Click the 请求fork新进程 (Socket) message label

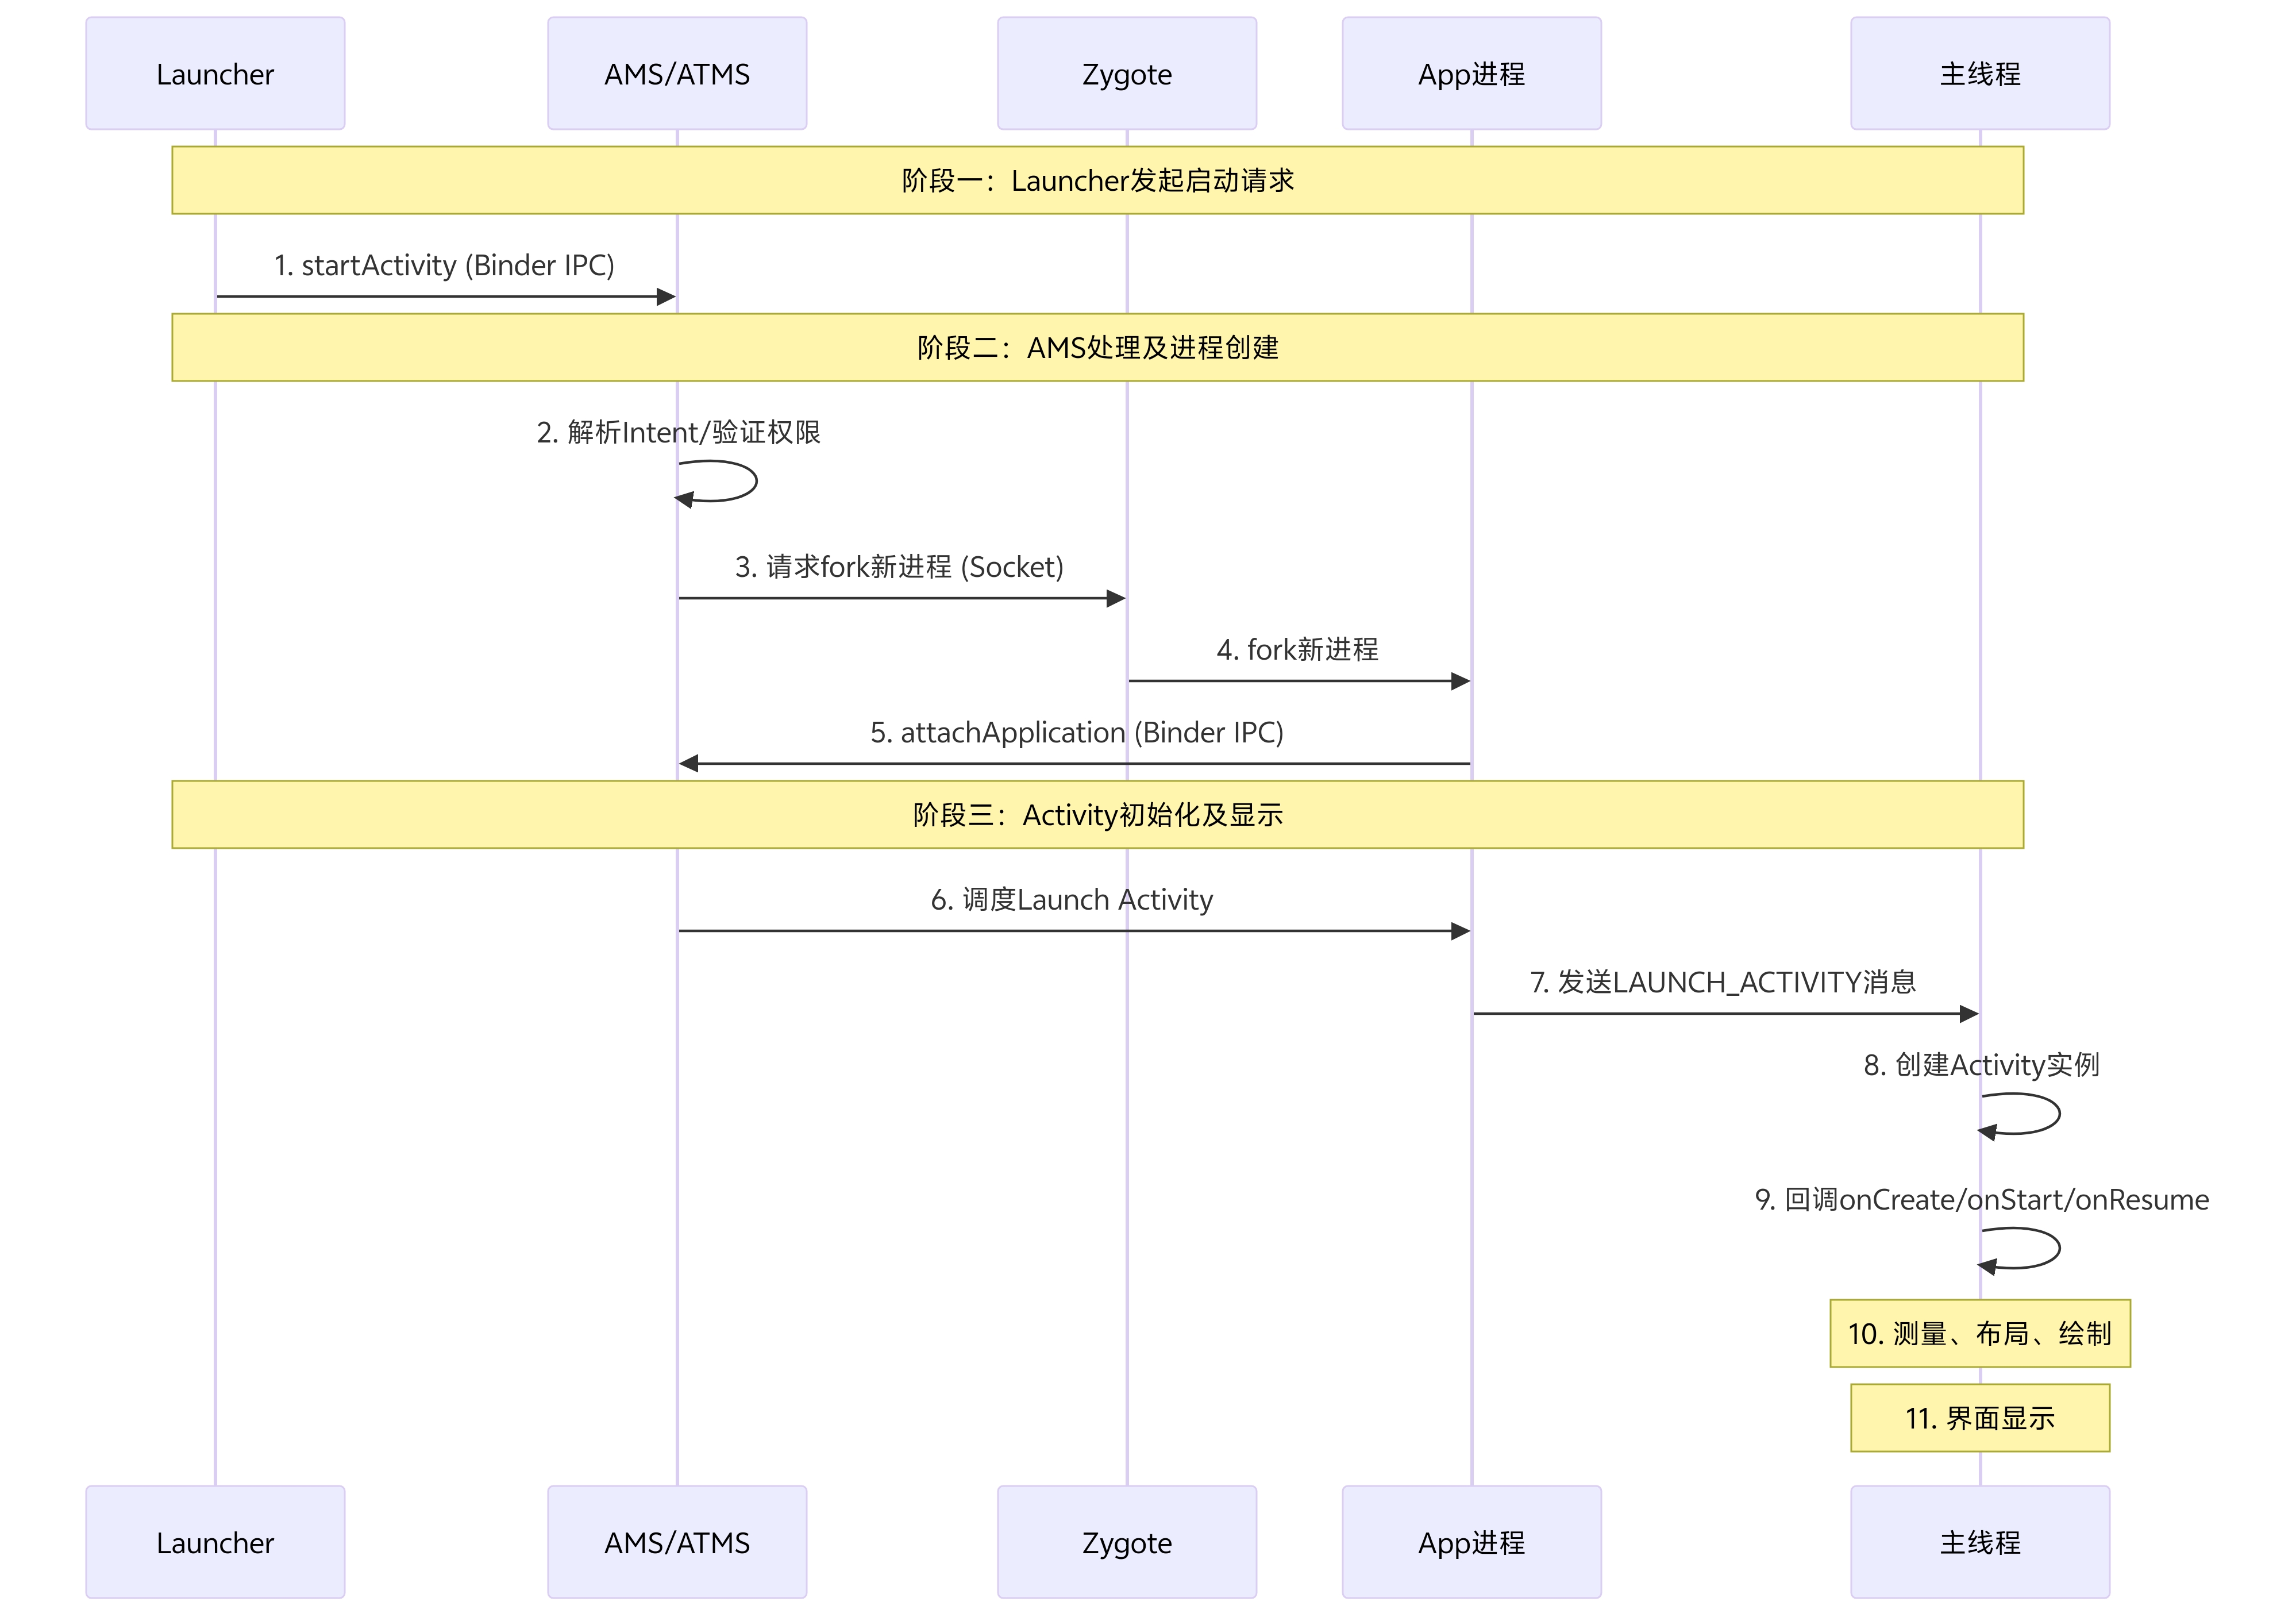(899, 567)
